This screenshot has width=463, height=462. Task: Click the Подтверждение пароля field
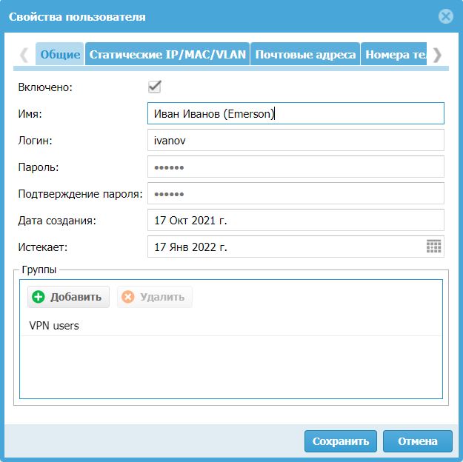click(x=296, y=193)
